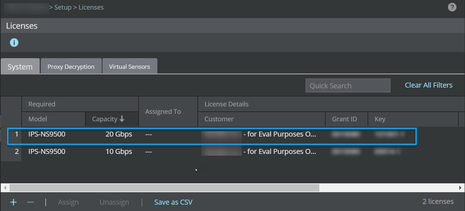Image resolution: width=465 pixels, height=211 pixels.
Task: Sort by the Capacity column arrow
Action: coord(122,119)
